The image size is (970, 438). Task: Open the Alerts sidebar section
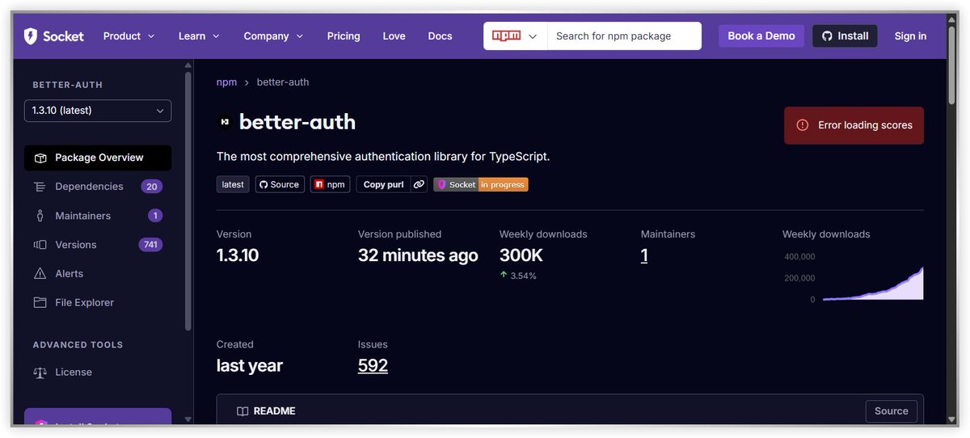(98, 274)
